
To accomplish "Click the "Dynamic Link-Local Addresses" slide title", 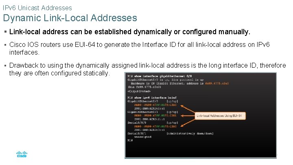I will coord(70,18).
